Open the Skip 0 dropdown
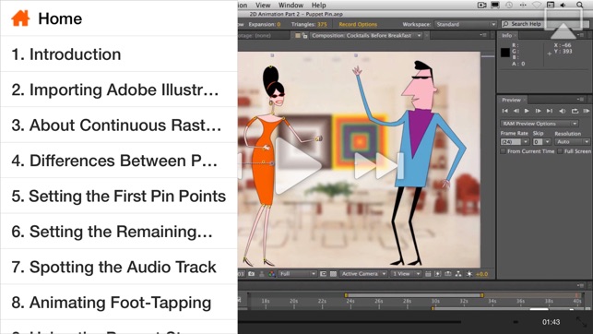The height and width of the screenshot is (334, 593). (x=542, y=142)
